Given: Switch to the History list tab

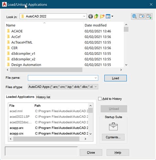Looking at the screenshot, I should 43,97.
